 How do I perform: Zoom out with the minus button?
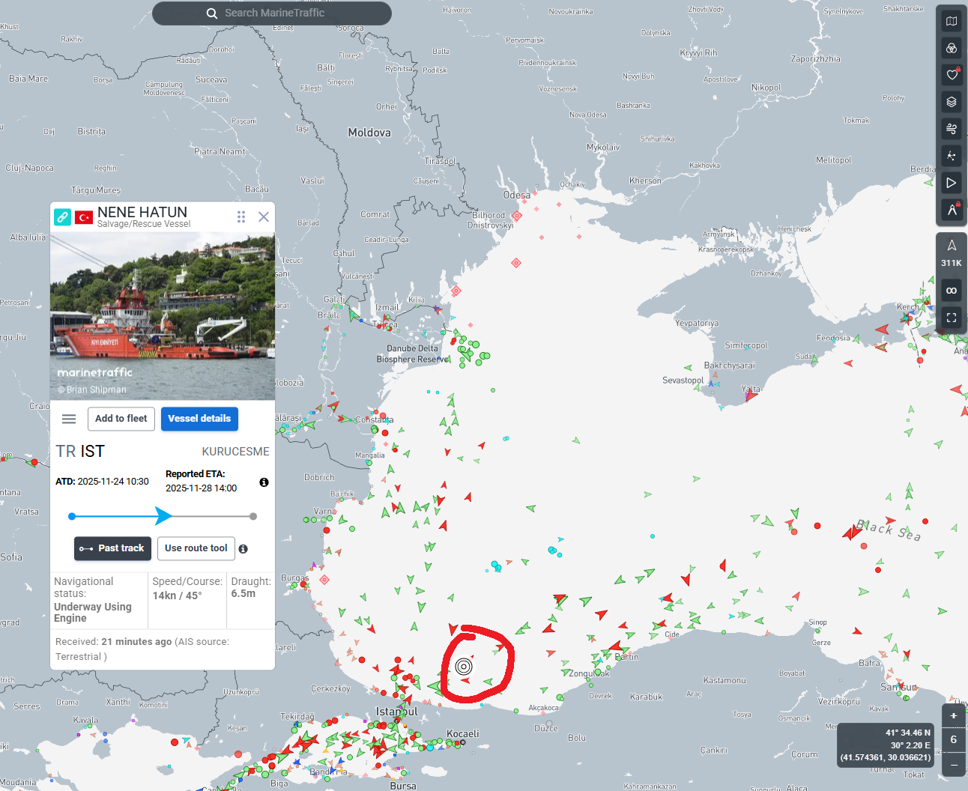954,765
